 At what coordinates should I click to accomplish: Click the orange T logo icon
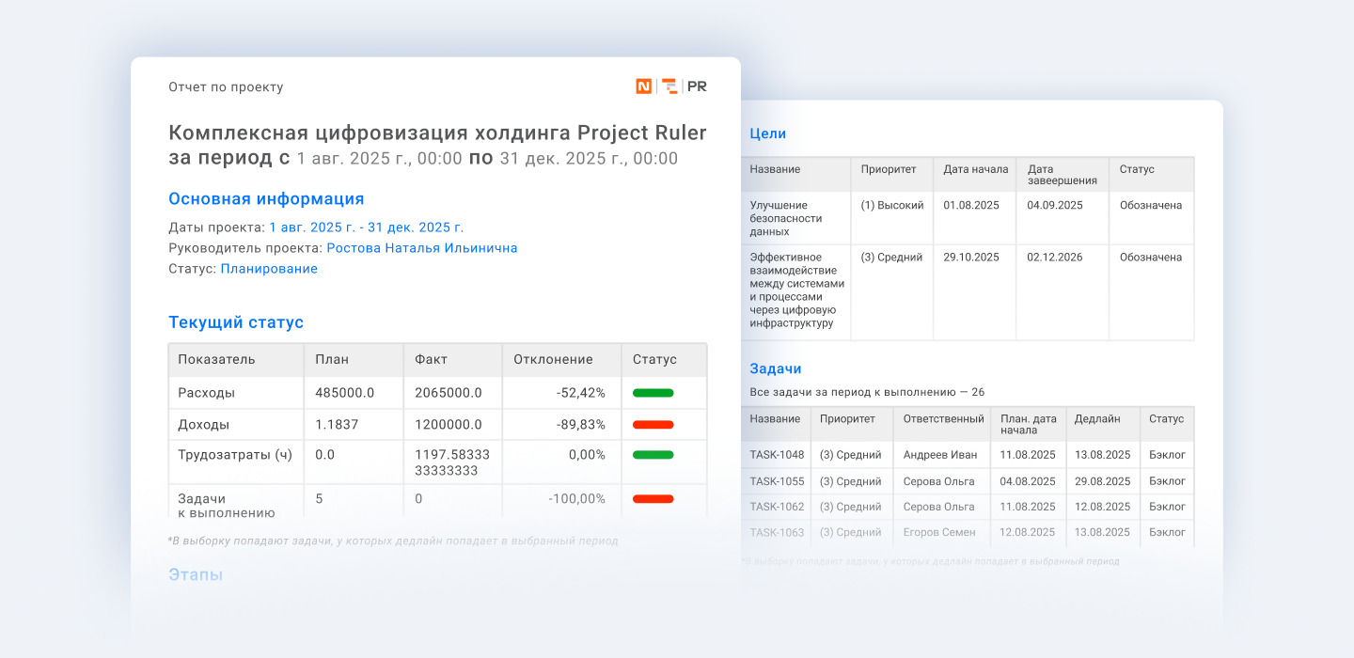click(x=669, y=86)
